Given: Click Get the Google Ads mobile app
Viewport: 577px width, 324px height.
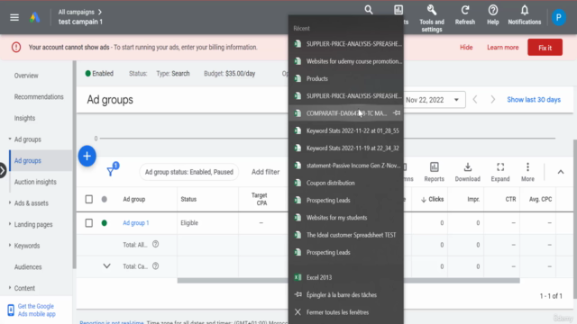Looking at the screenshot, I should 36,310.
